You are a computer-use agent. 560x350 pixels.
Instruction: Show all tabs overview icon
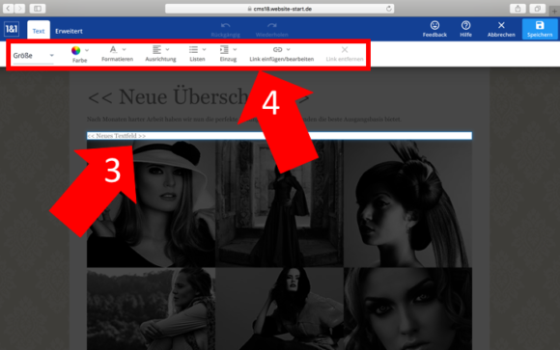tap(537, 9)
